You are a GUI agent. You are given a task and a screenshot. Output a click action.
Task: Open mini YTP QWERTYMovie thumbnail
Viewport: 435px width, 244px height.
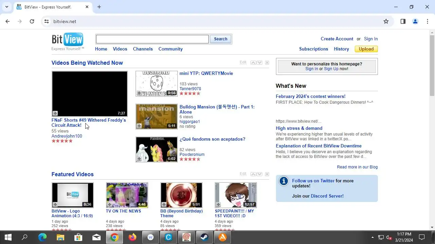point(157,84)
